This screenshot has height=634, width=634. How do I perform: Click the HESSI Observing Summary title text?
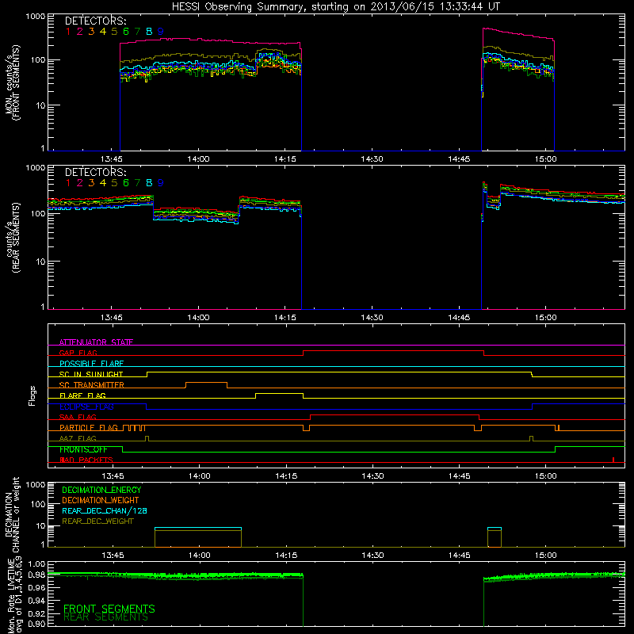pyautogui.click(x=336, y=7)
